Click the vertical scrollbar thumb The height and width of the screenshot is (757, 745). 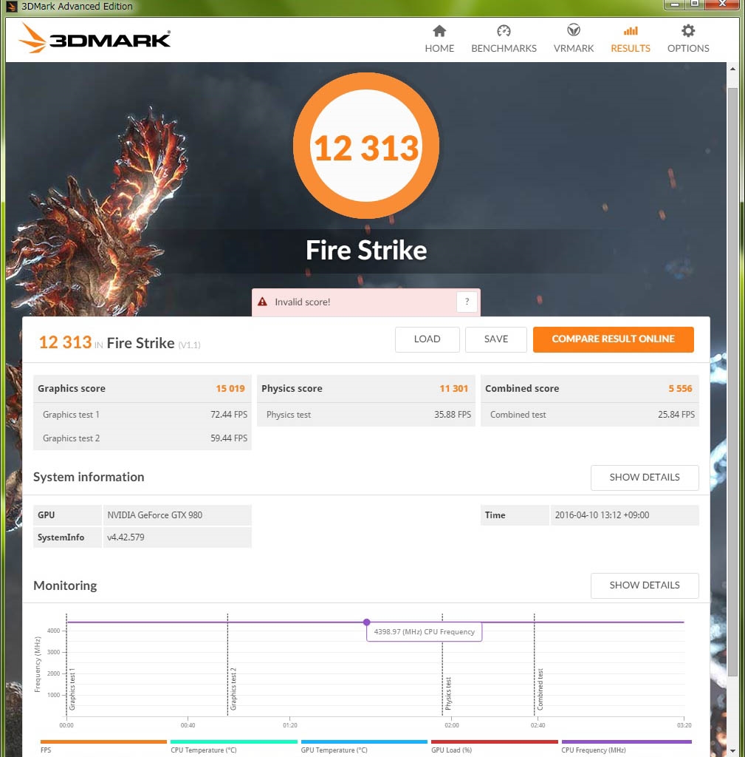[732, 381]
